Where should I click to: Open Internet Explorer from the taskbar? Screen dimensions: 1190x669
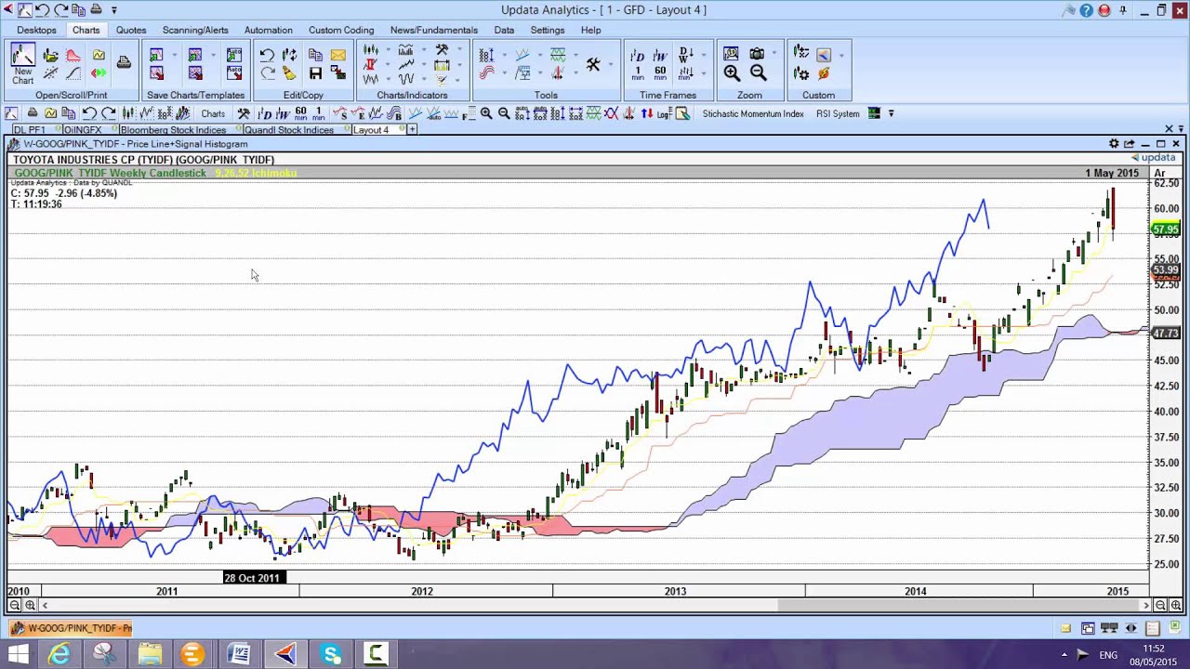coord(59,655)
